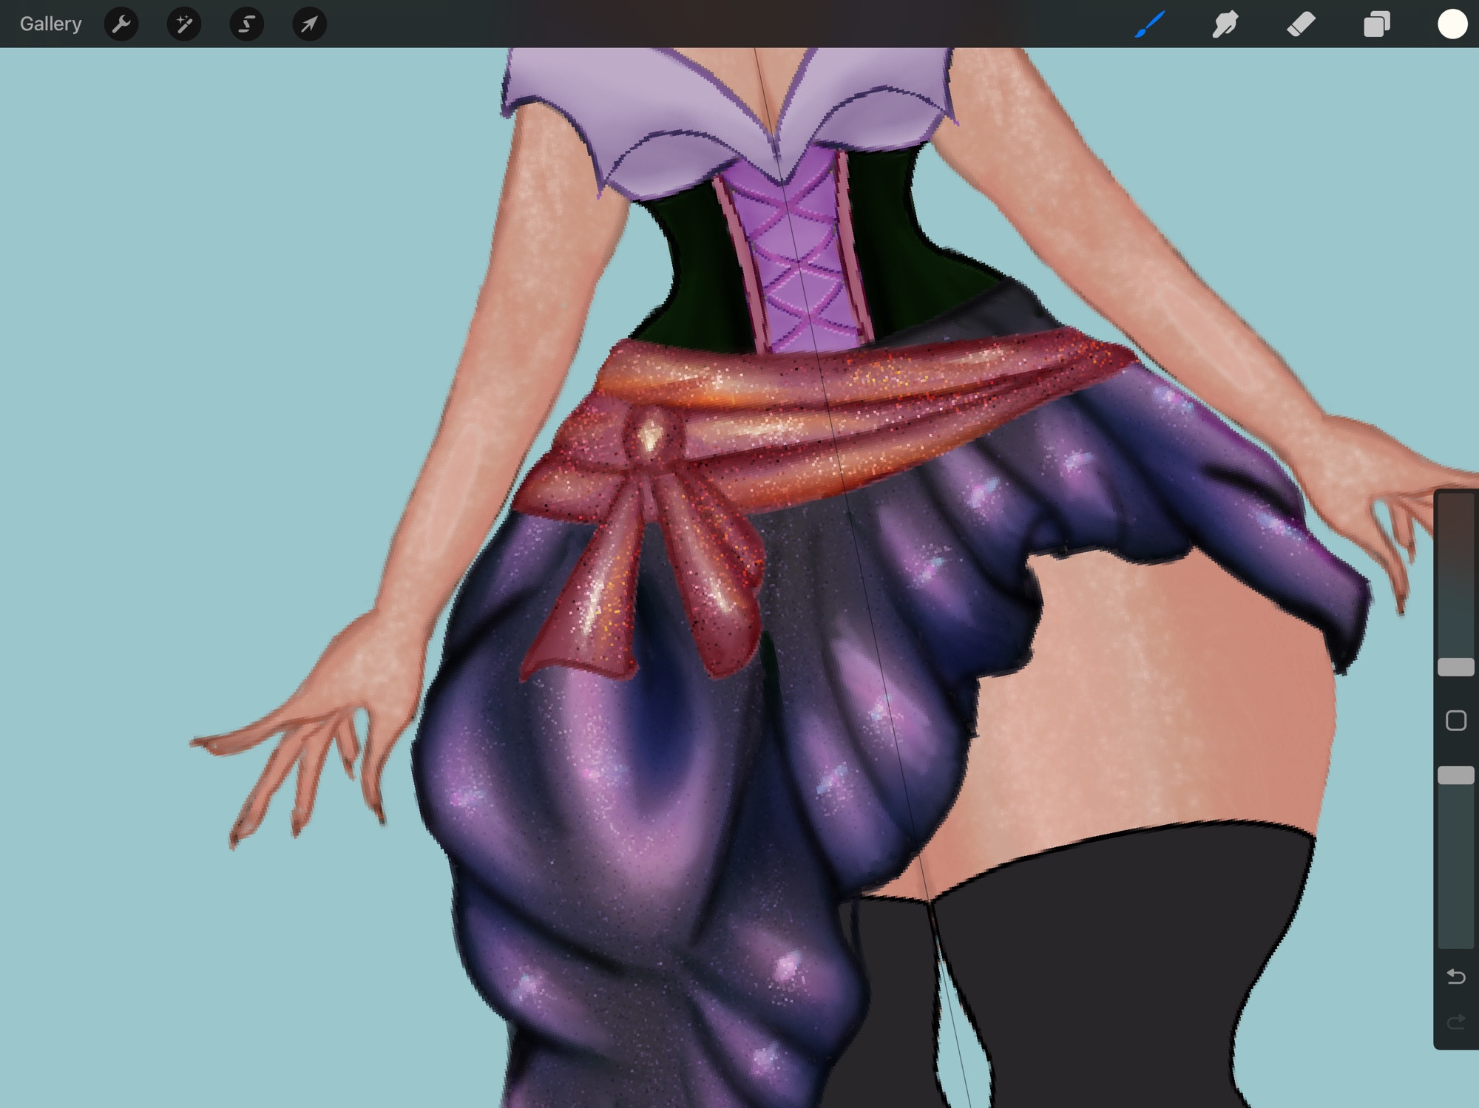
Task: Activate the Selection tool
Action: pyautogui.click(x=247, y=24)
